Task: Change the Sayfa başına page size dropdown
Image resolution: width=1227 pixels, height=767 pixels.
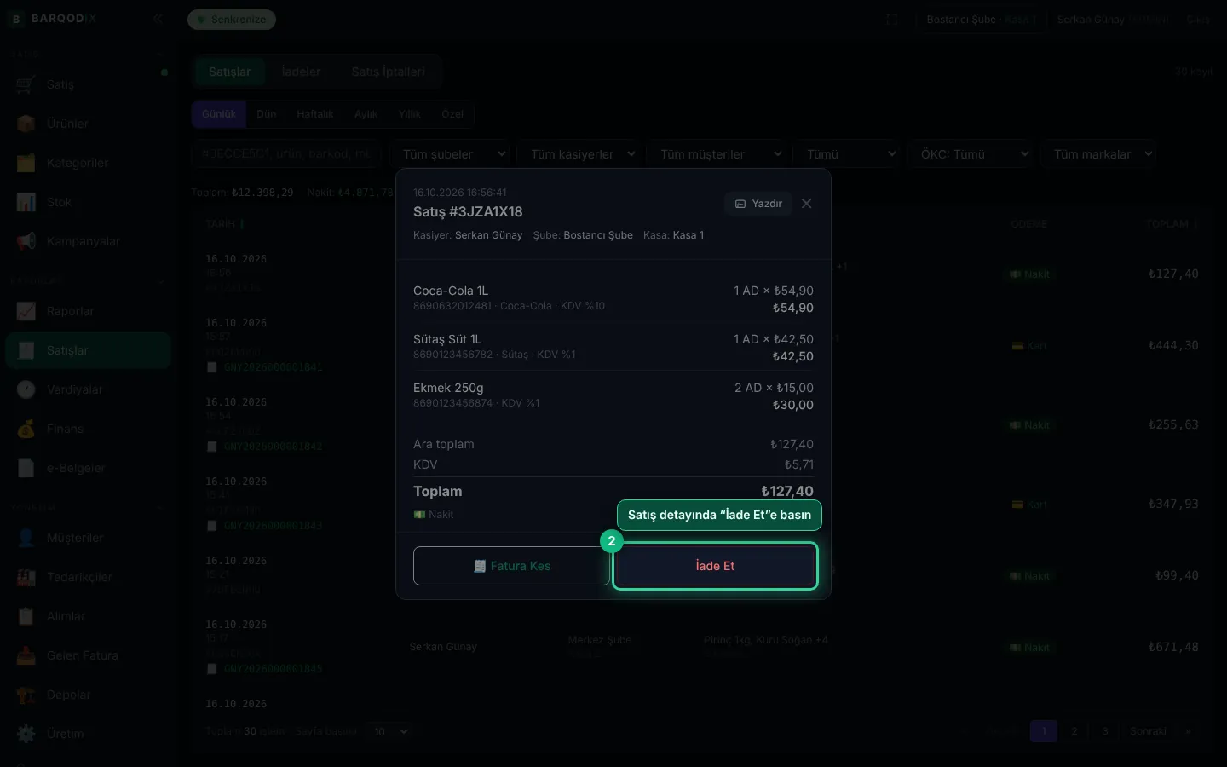Action: 390,731
